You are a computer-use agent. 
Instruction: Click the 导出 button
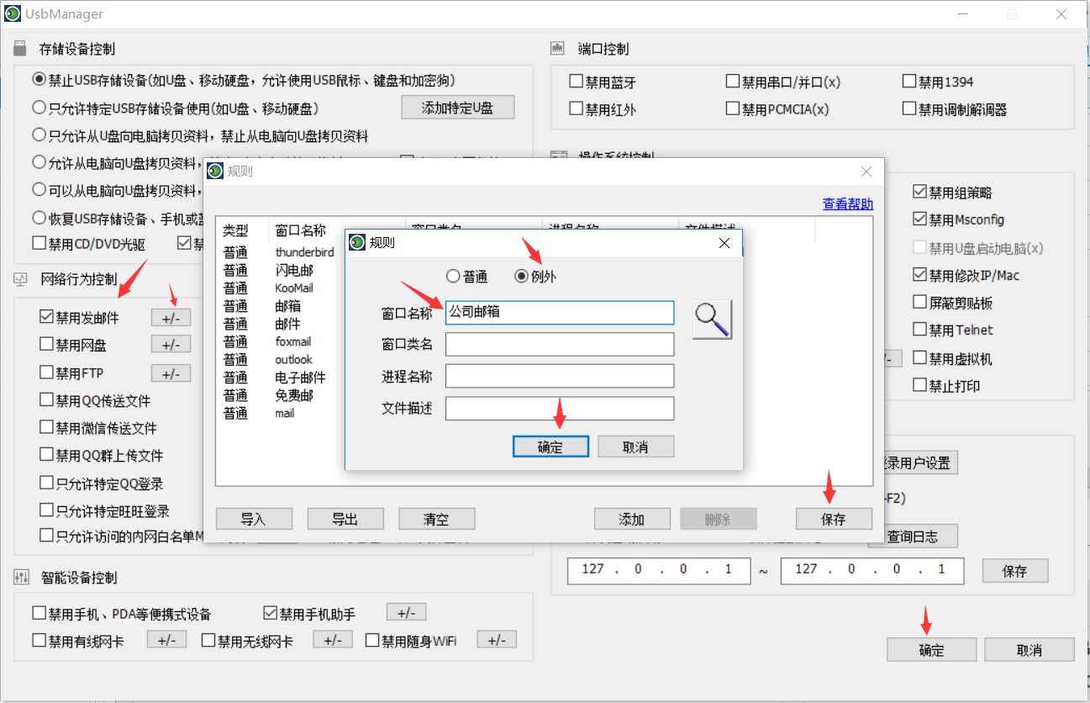(345, 519)
